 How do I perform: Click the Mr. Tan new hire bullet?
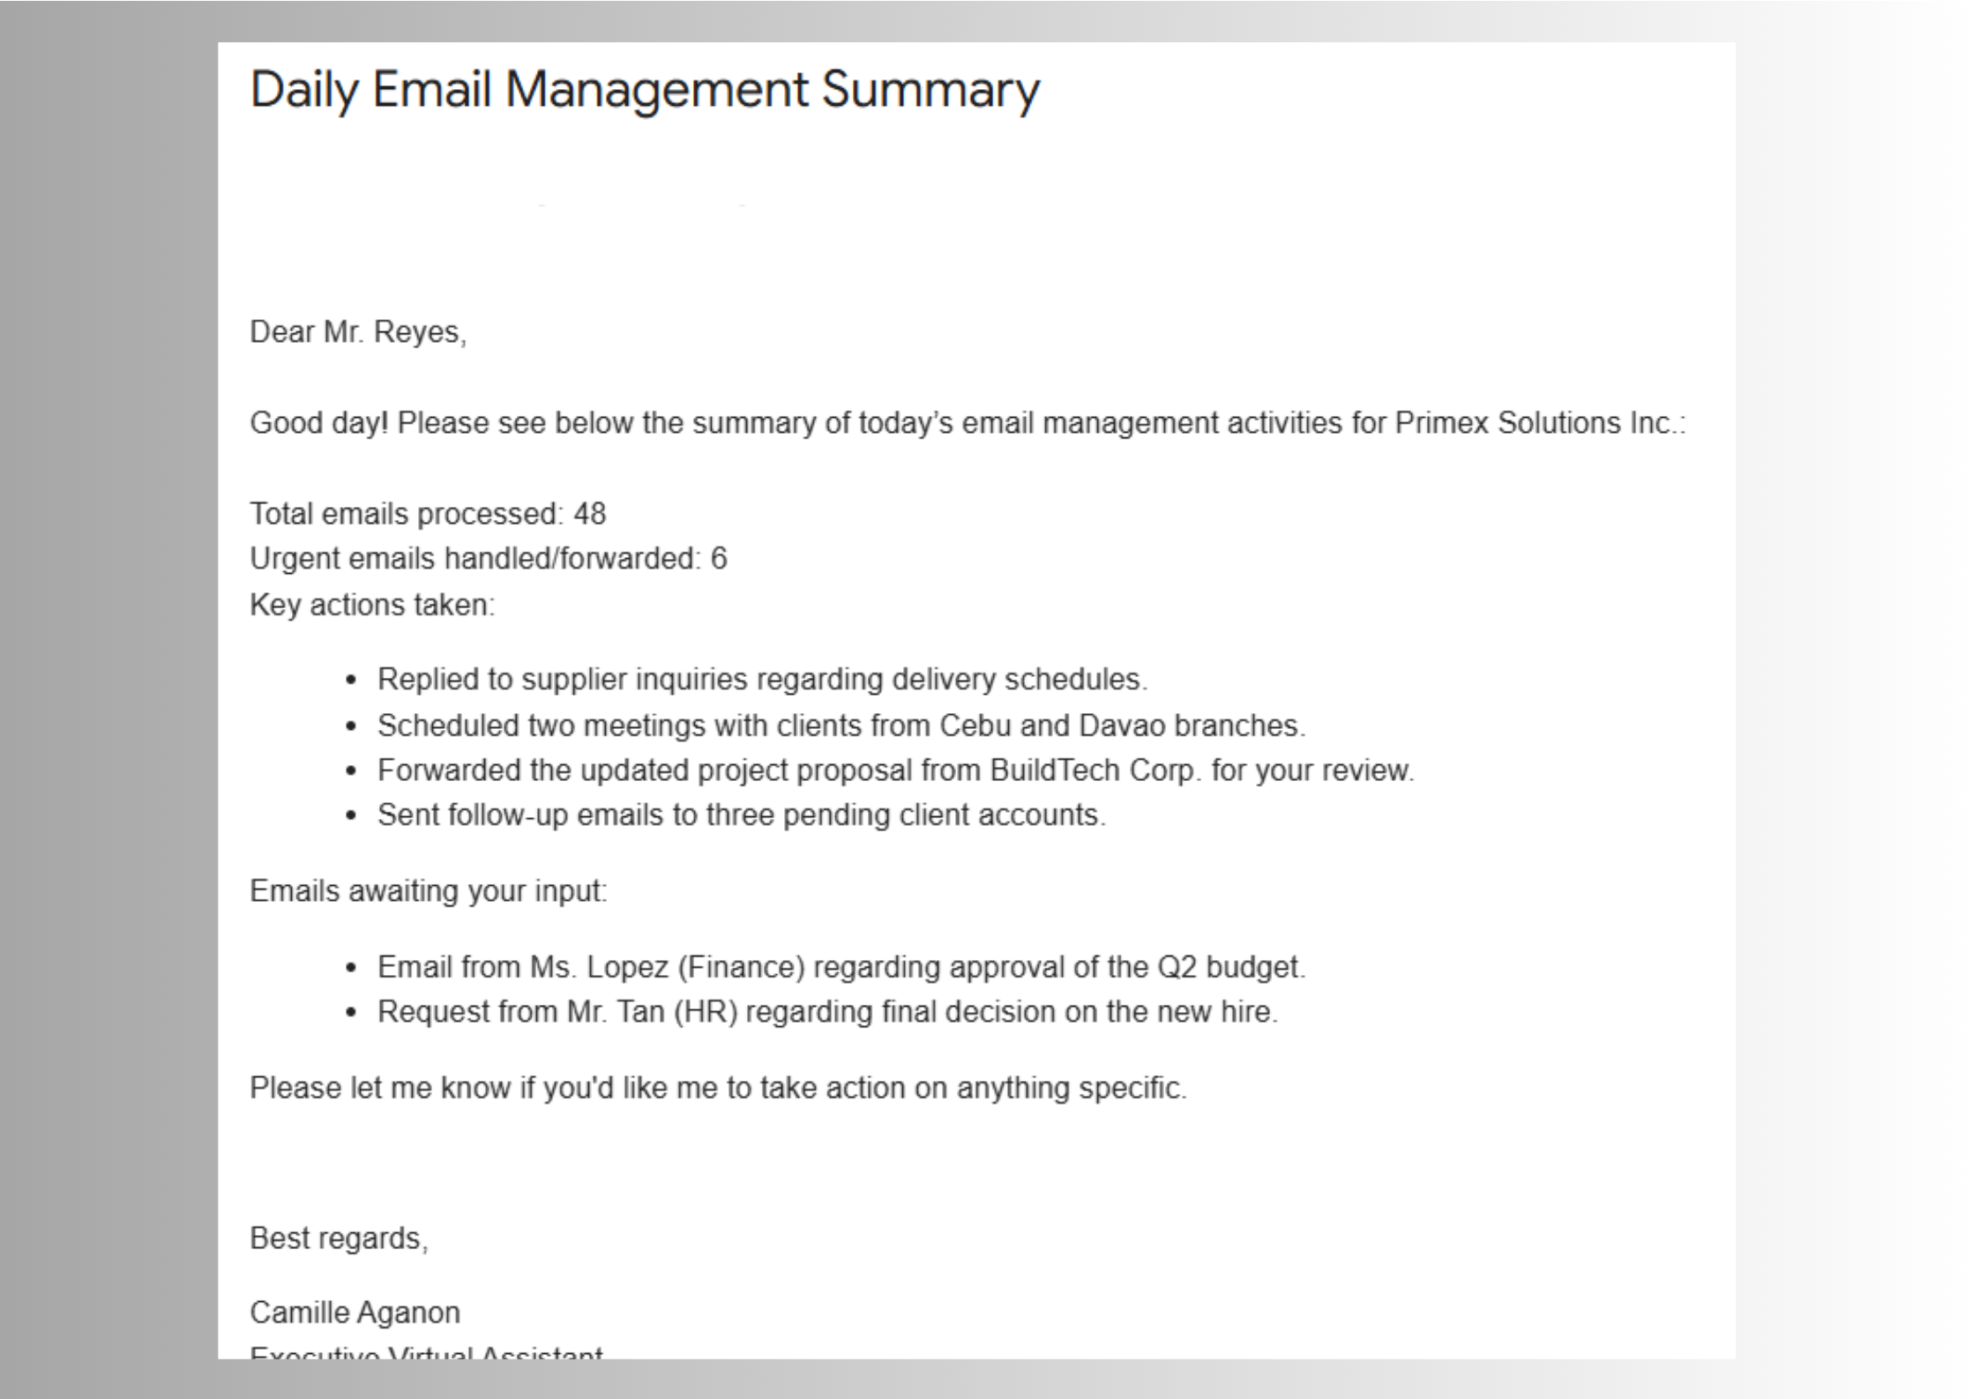click(x=826, y=1012)
